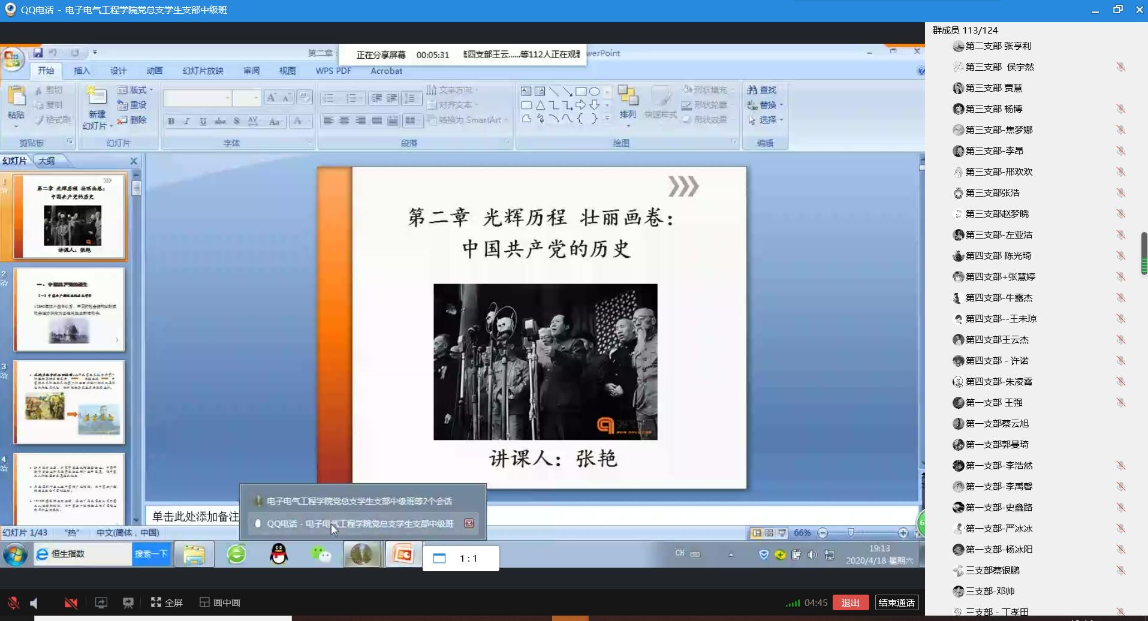Click the Bold formatting icon
Image resolution: width=1148 pixels, height=621 pixels.
pyautogui.click(x=171, y=121)
